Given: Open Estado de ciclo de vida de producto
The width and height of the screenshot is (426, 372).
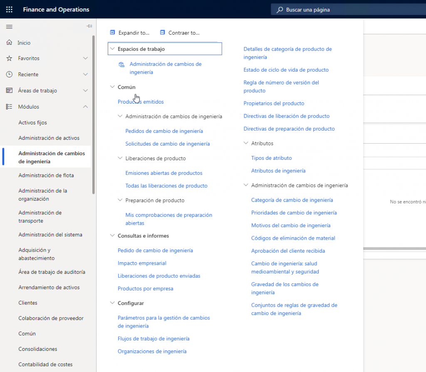Looking at the screenshot, I should (286, 70).
